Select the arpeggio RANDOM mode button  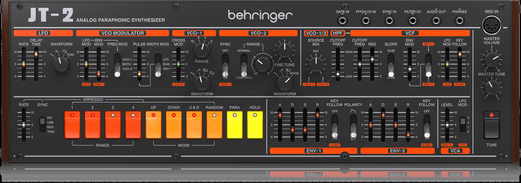point(214,124)
